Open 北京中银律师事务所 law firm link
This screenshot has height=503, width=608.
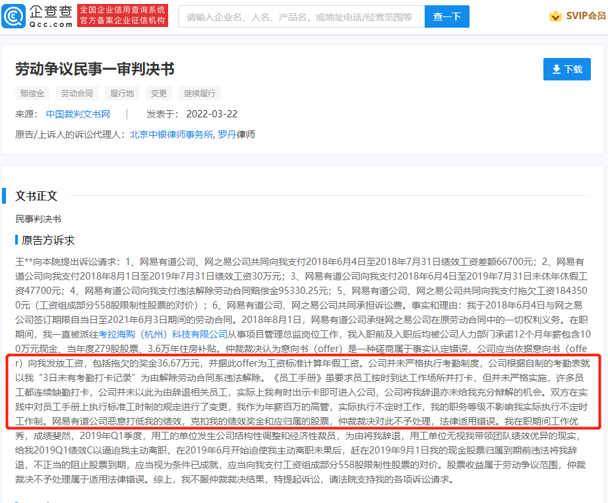coord(171,134)
